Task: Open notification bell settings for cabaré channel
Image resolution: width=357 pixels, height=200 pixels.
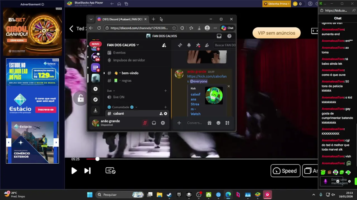Action: 189,45
